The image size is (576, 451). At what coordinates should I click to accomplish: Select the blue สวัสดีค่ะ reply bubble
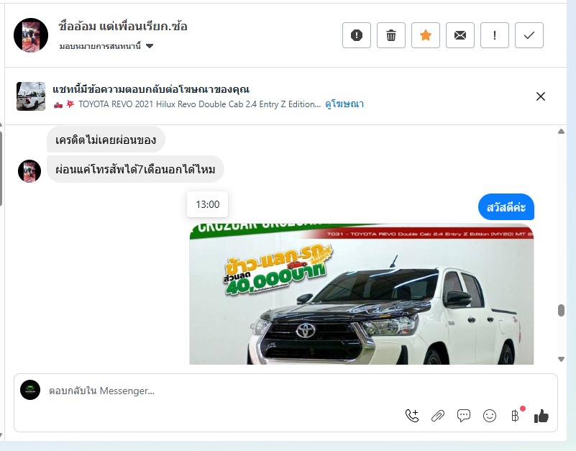coord(506,207)
